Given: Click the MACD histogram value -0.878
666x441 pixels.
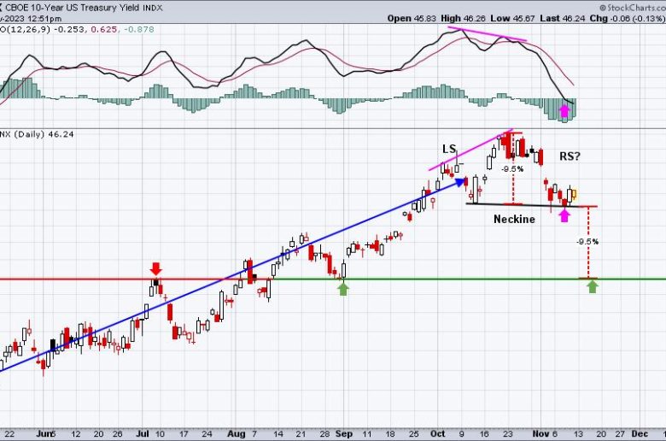Looking at the screenshot, I should click(137, 29).
